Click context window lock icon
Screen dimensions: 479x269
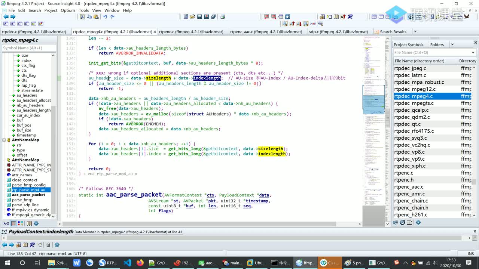coord(48,245)
